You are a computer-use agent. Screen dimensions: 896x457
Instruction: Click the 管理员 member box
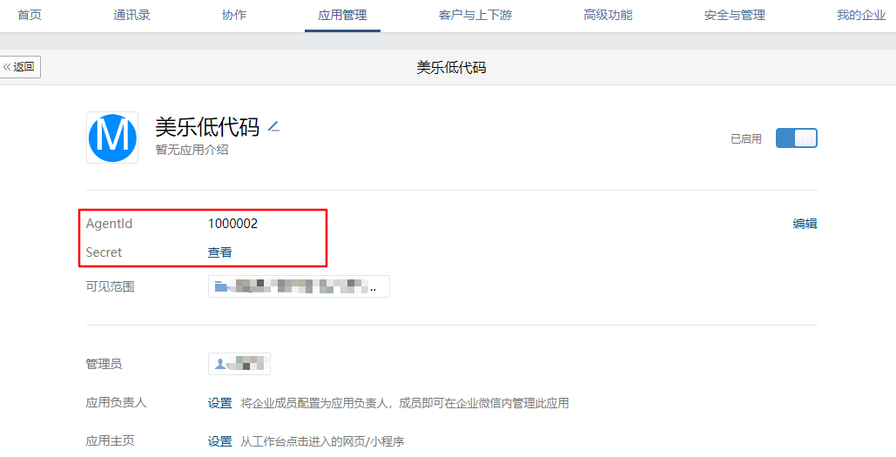point(239,363)
